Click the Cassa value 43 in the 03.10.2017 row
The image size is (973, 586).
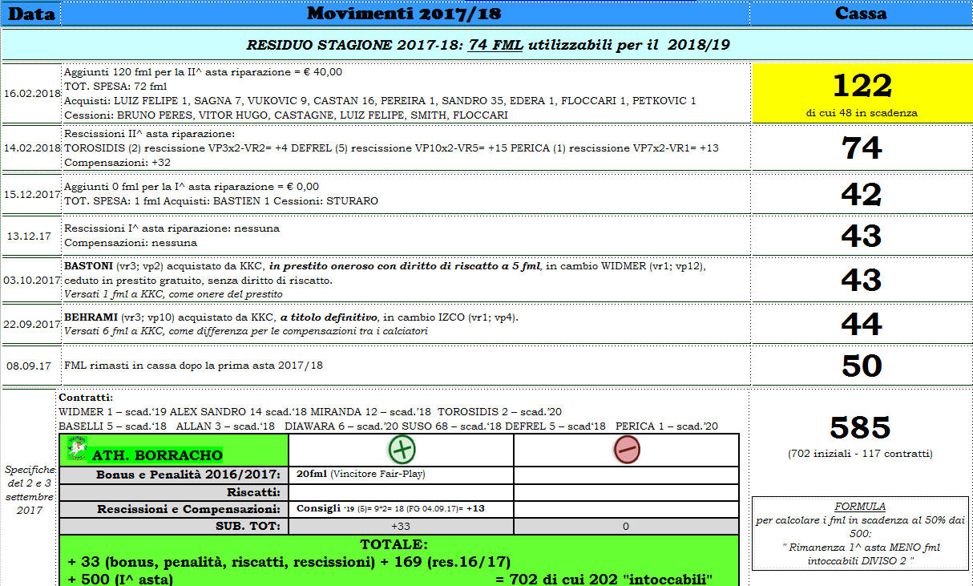click(x=862, y=280)
